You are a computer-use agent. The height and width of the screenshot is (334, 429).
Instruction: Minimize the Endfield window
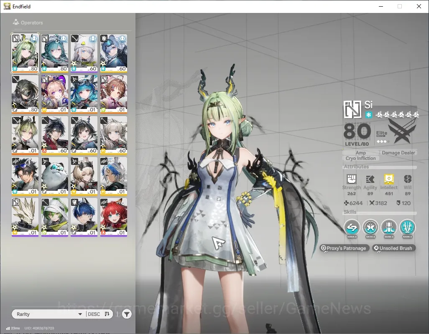pos(381,6)
